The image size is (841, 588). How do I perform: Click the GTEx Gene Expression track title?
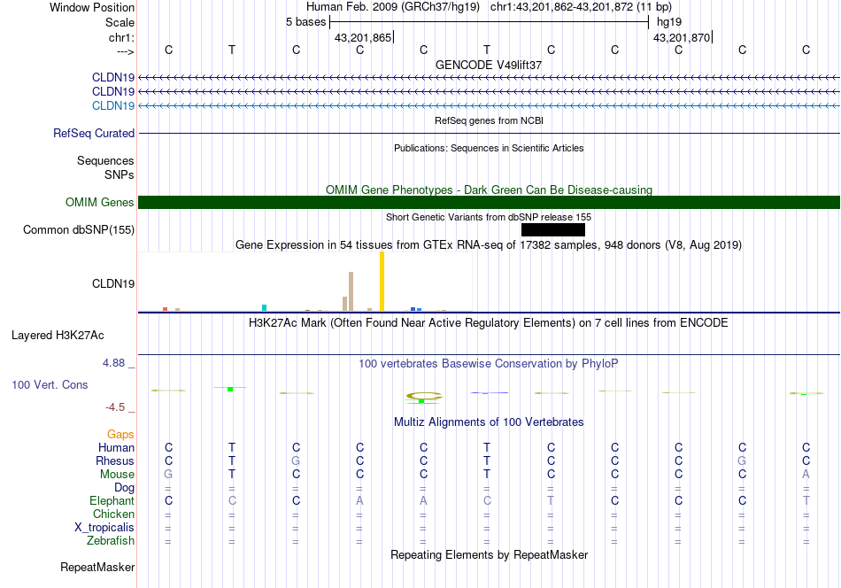pyautogui.click(x=489, y=245)
